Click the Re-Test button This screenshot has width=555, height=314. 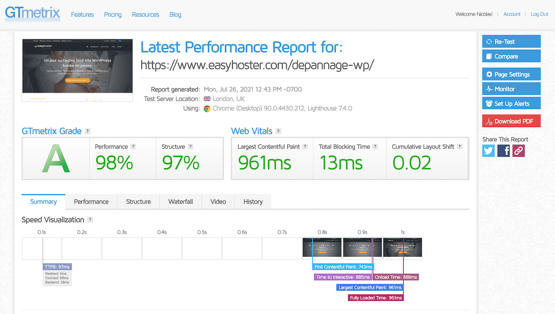[x=511, y=42]
